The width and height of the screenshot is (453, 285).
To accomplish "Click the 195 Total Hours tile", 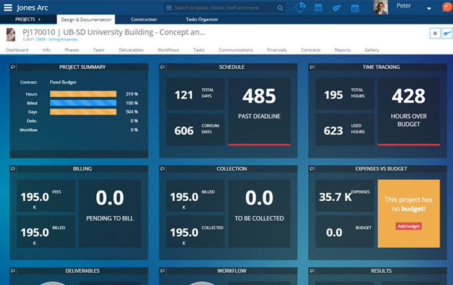I will [344, 94].
